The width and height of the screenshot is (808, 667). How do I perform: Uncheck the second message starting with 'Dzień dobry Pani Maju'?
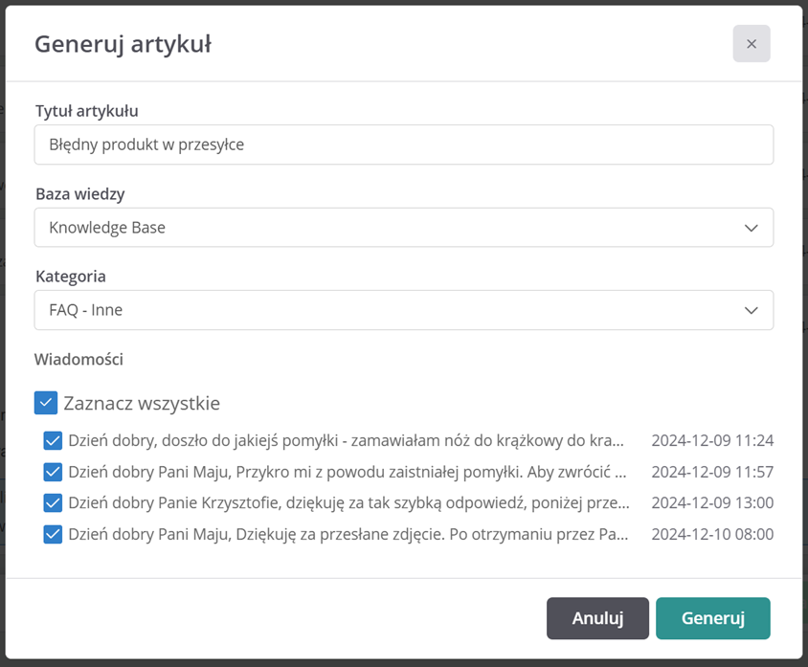[53, 471]
